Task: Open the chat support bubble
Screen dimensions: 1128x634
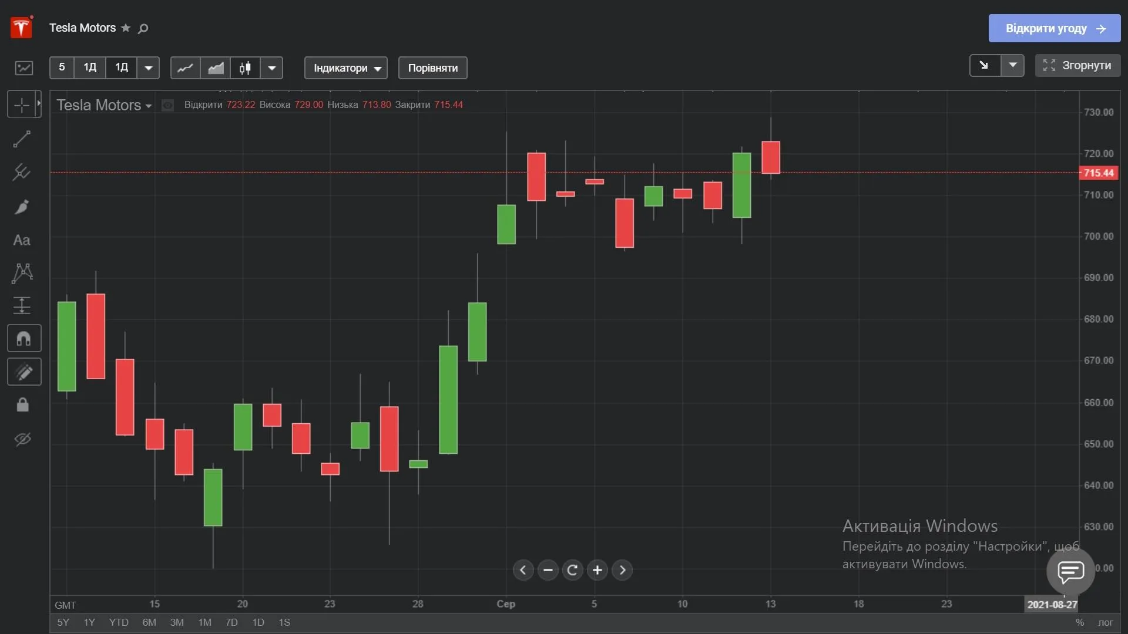Action: [x=1070, y=571]
